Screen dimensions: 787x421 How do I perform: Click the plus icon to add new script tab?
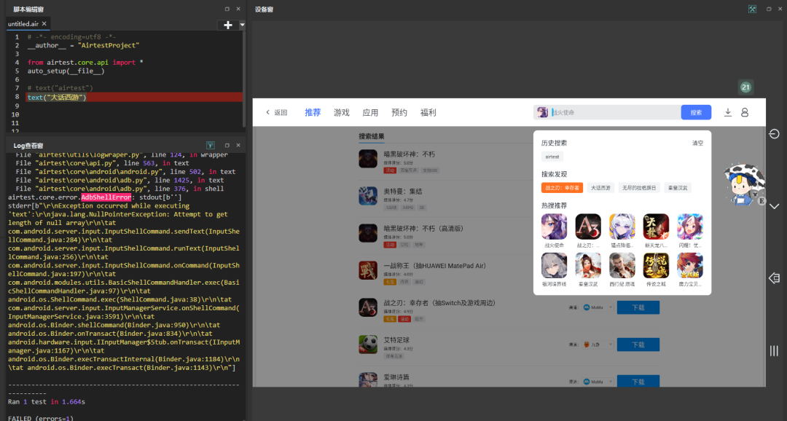(x=228, y=25)
